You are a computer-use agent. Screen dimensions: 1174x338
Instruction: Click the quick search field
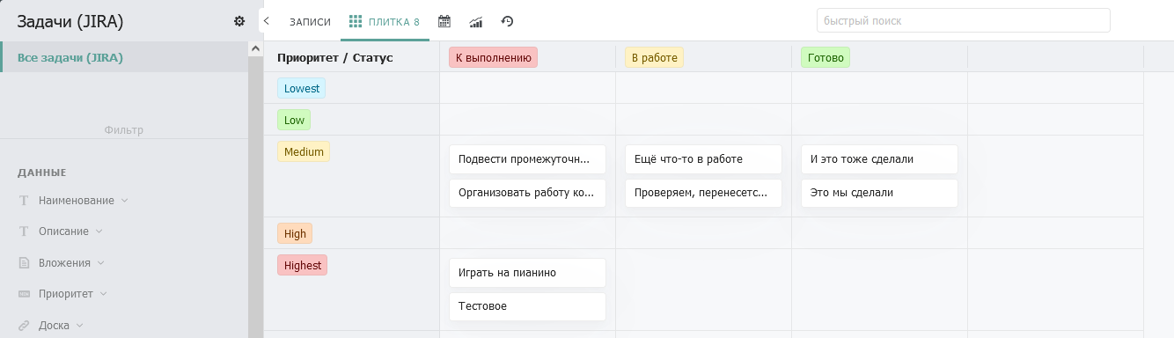click(963, 20)
